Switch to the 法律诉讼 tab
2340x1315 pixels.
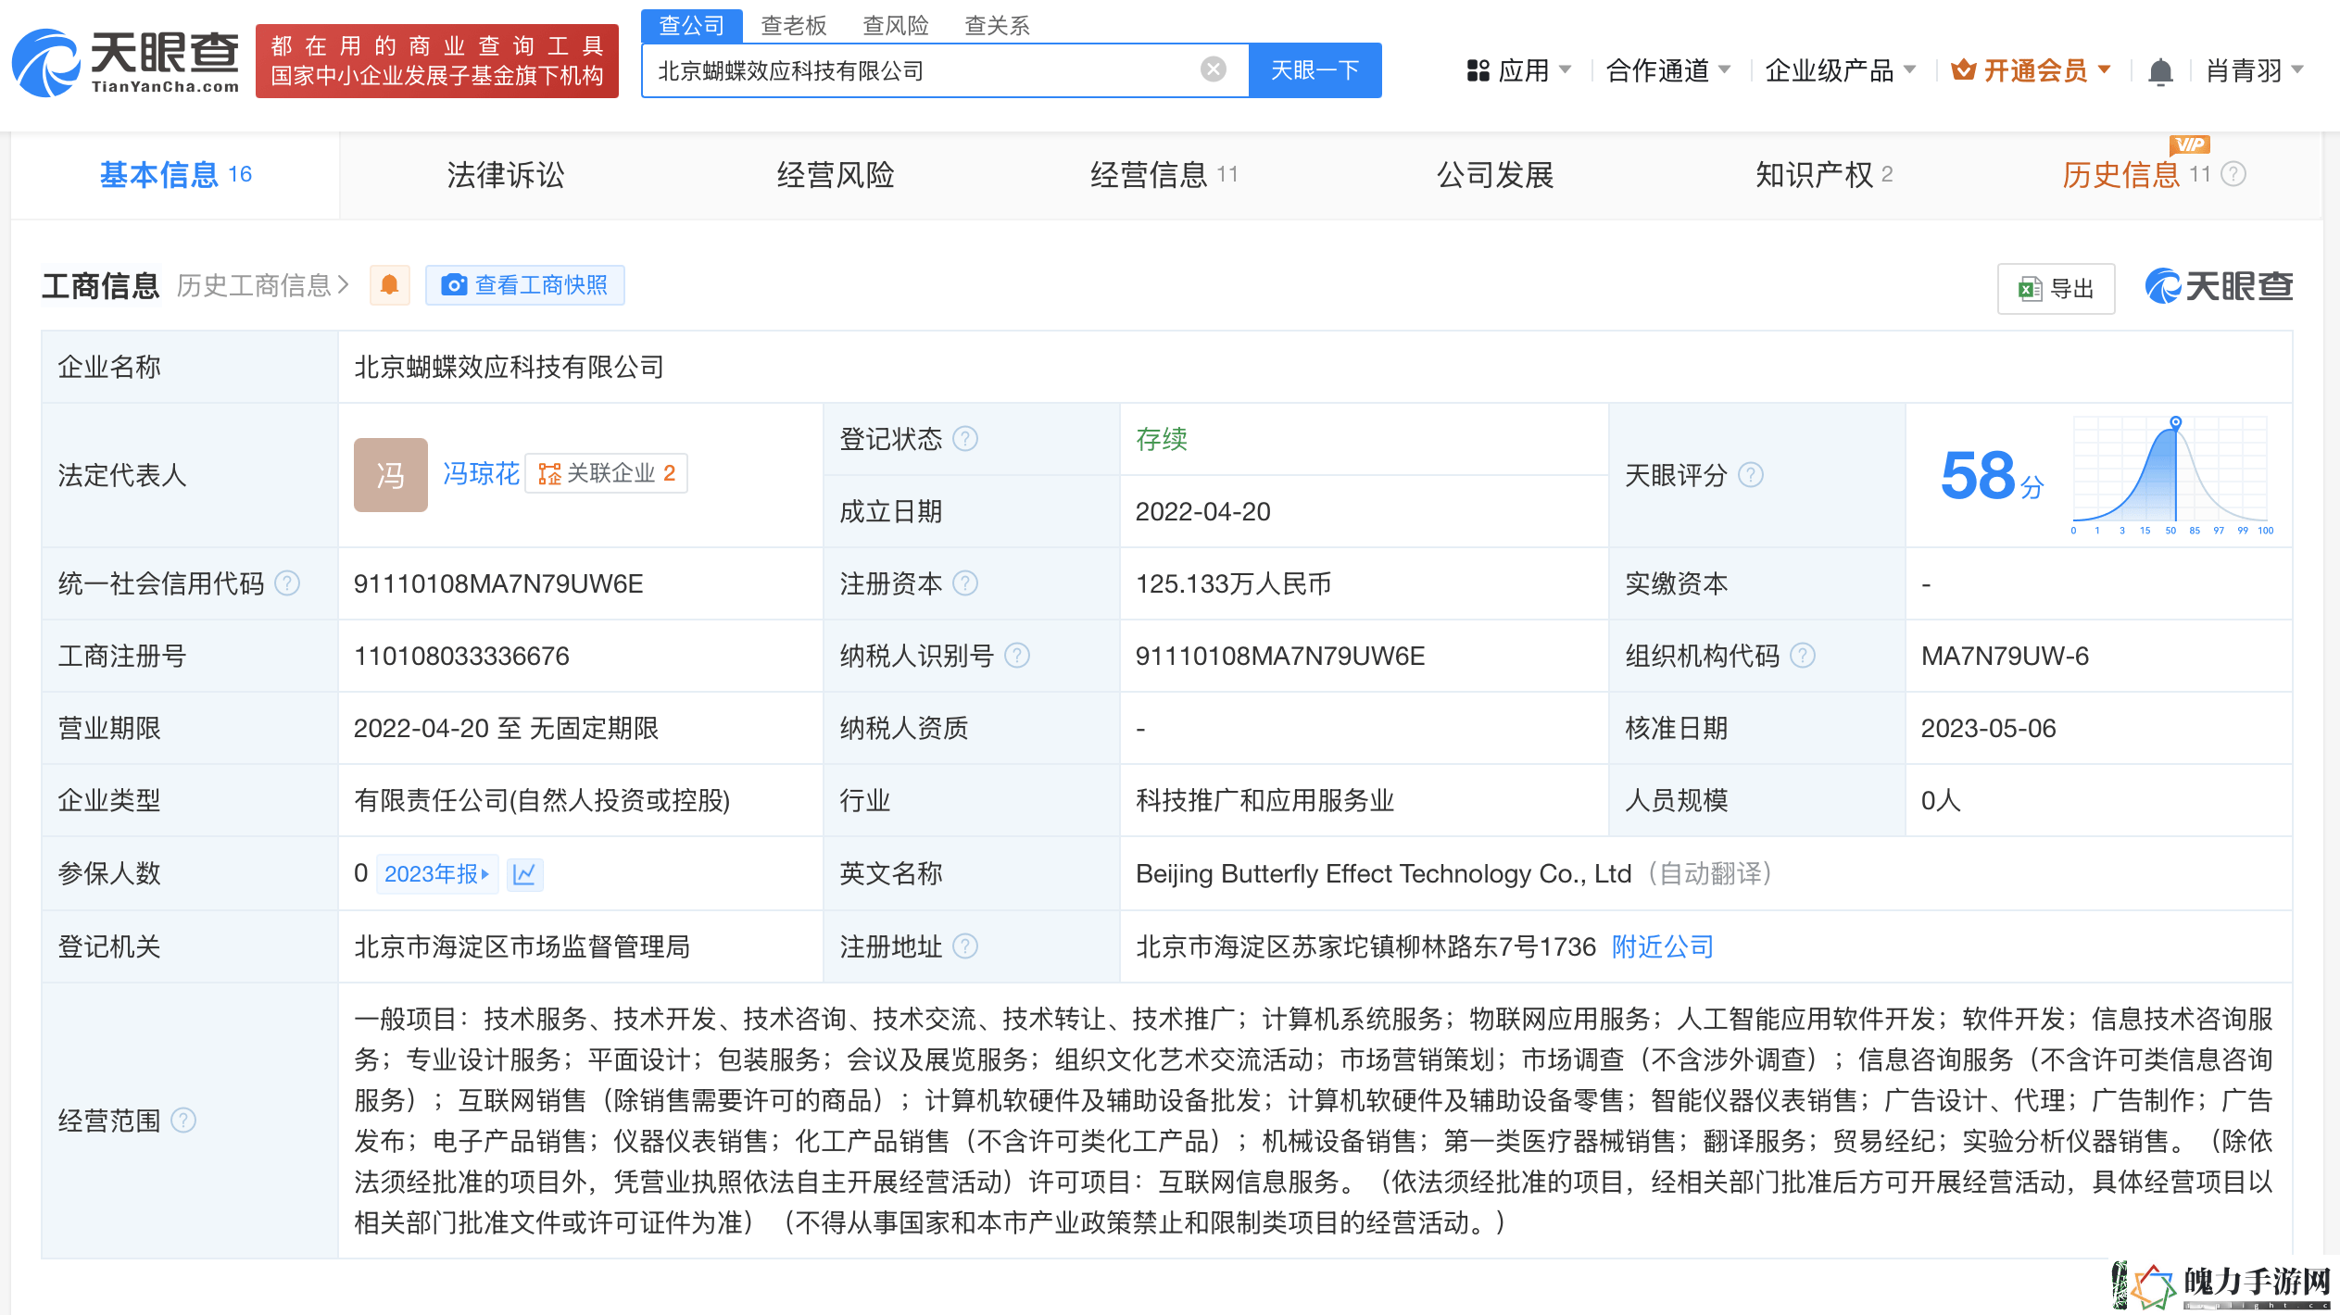(x=505, y=174)
